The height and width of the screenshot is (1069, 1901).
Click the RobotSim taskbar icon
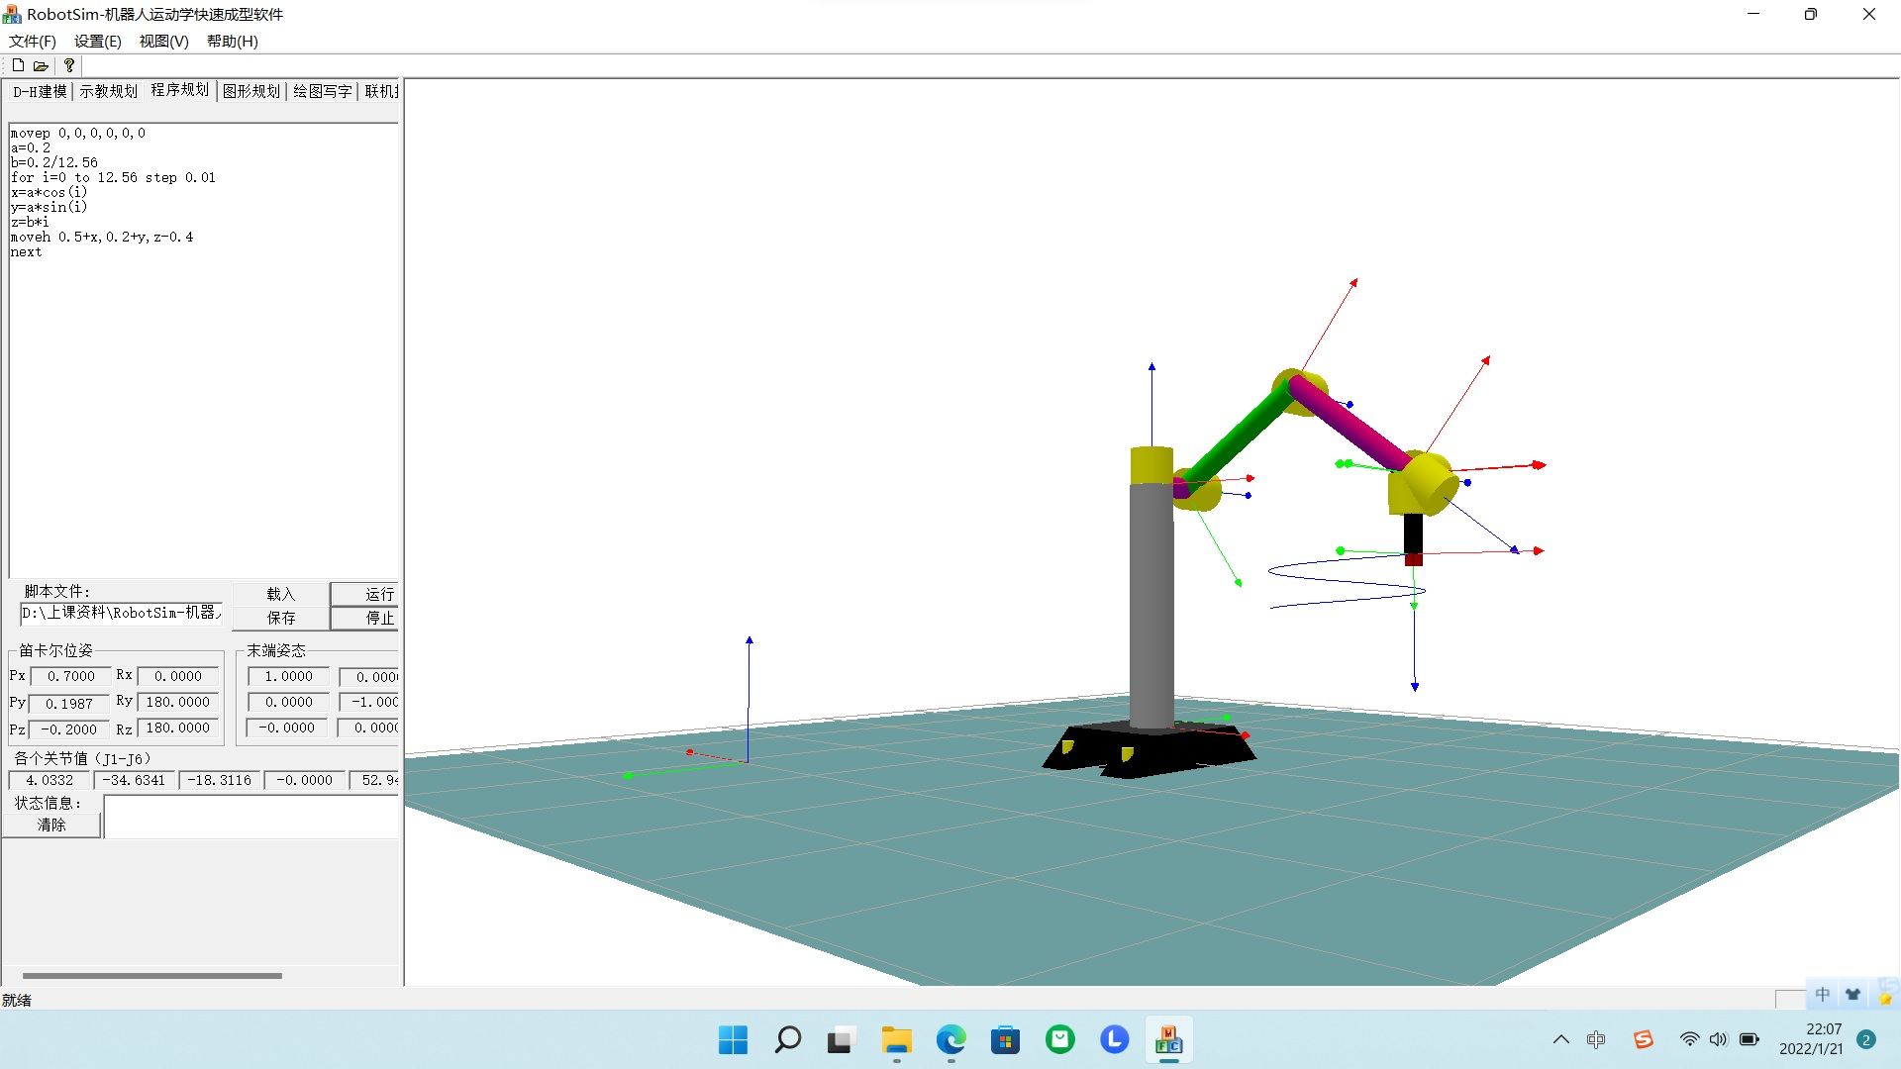(x=1168, y=1040)
